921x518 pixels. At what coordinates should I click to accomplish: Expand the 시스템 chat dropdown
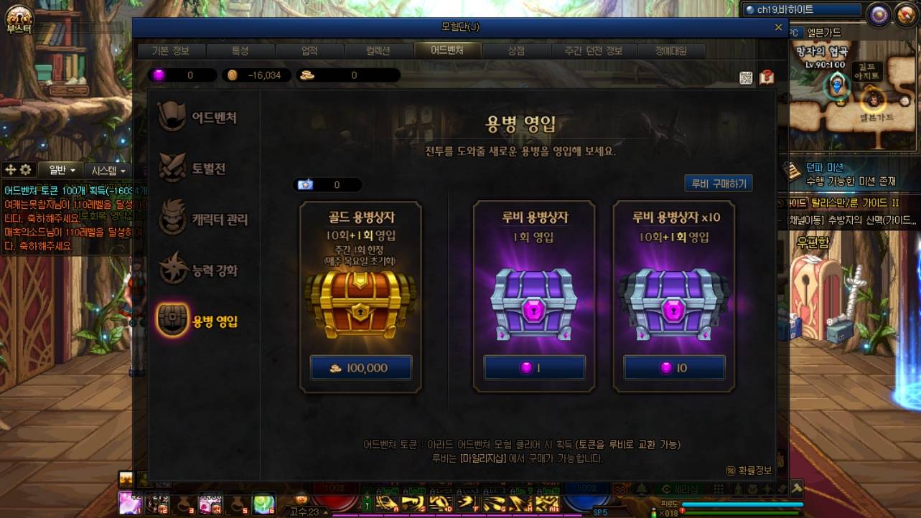[108, 170]
